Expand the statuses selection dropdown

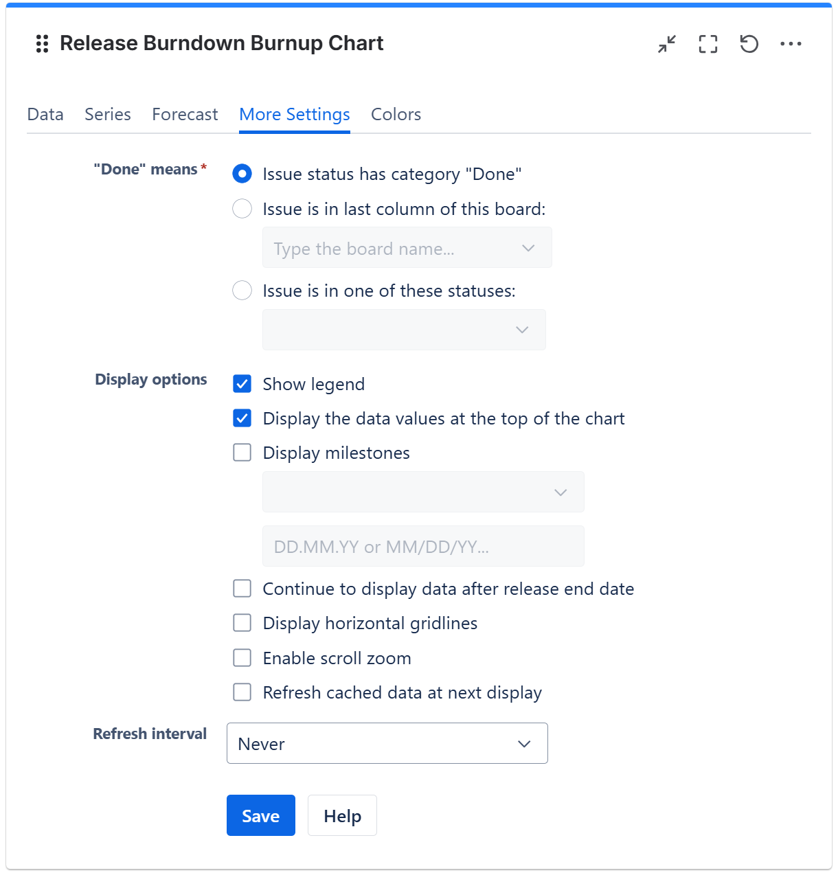coord(404,330)
